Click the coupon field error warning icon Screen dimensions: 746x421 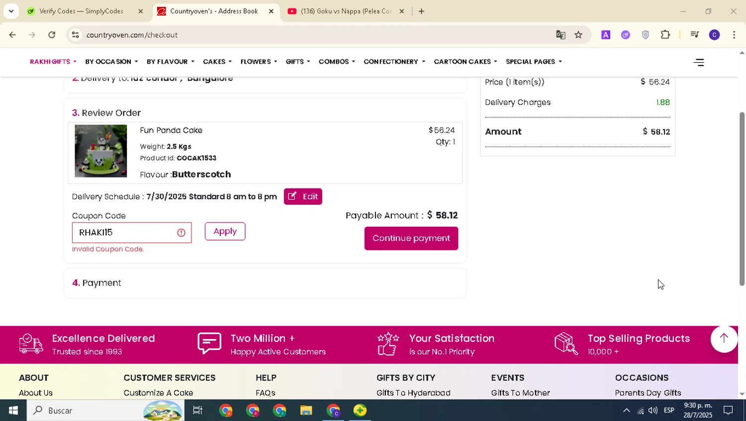pos(182,233)
